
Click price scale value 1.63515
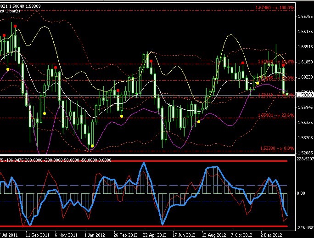[x=305, y=47]
